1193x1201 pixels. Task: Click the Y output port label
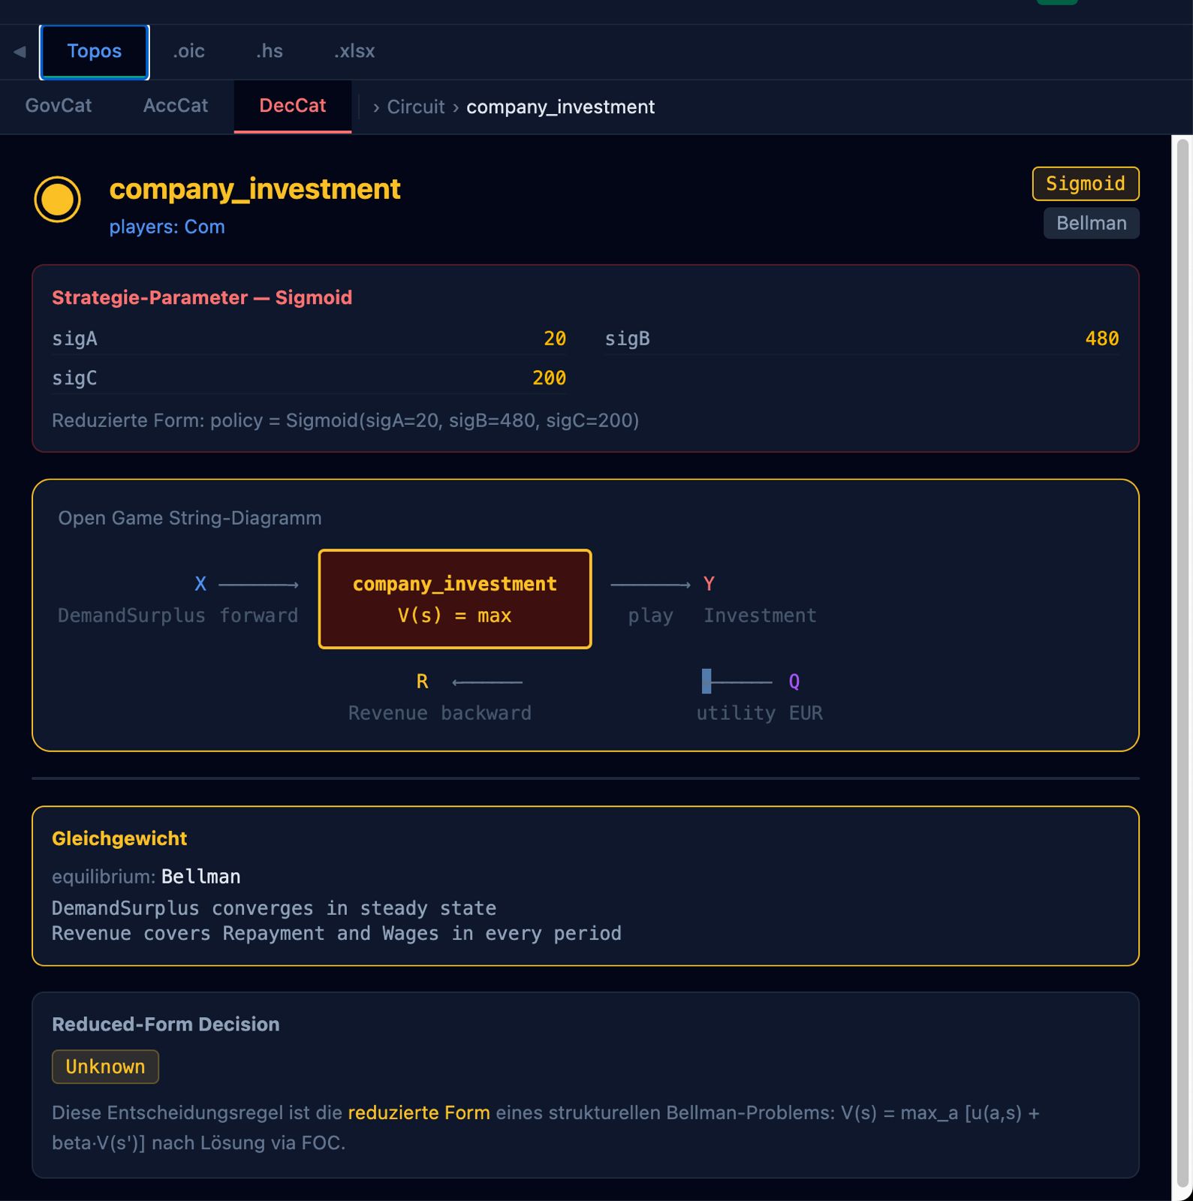tap(709, 584)
